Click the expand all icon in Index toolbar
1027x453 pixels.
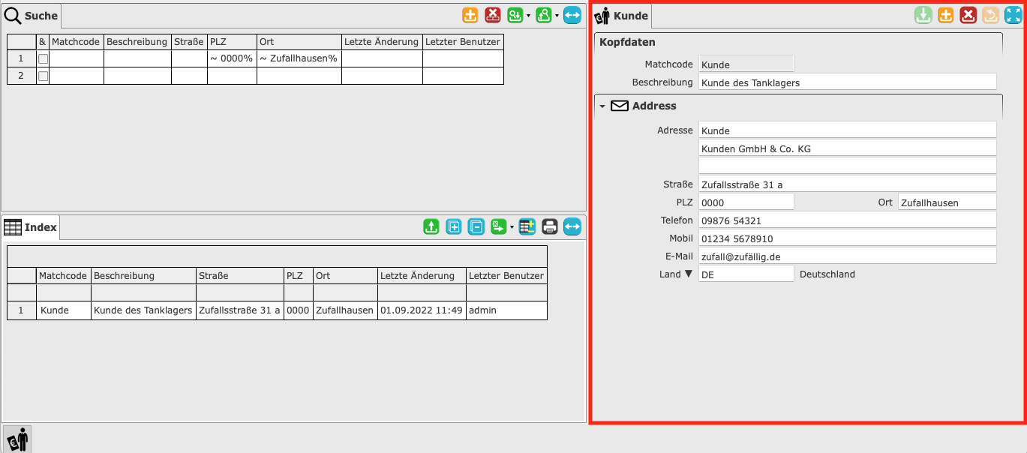tap(454, 226)
